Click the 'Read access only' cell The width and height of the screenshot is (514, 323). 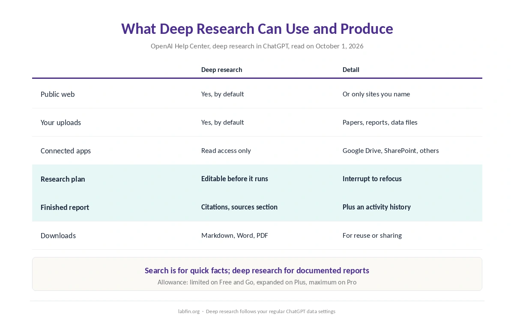(x=226, y=150)
